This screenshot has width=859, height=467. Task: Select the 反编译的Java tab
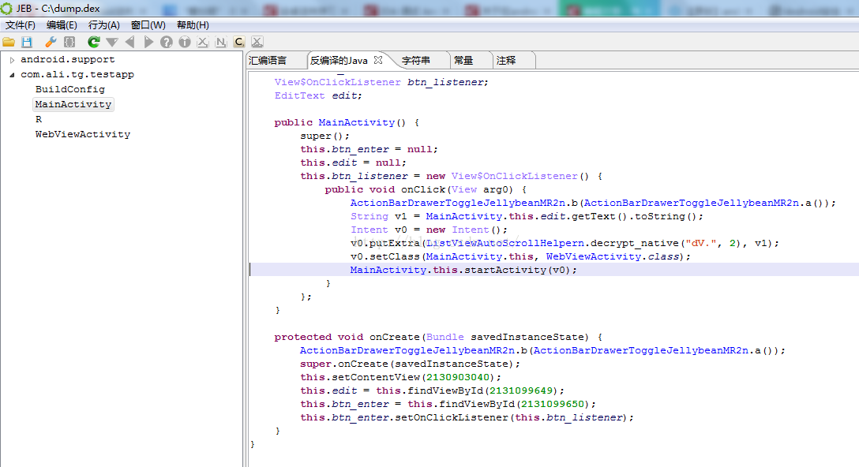339,61
